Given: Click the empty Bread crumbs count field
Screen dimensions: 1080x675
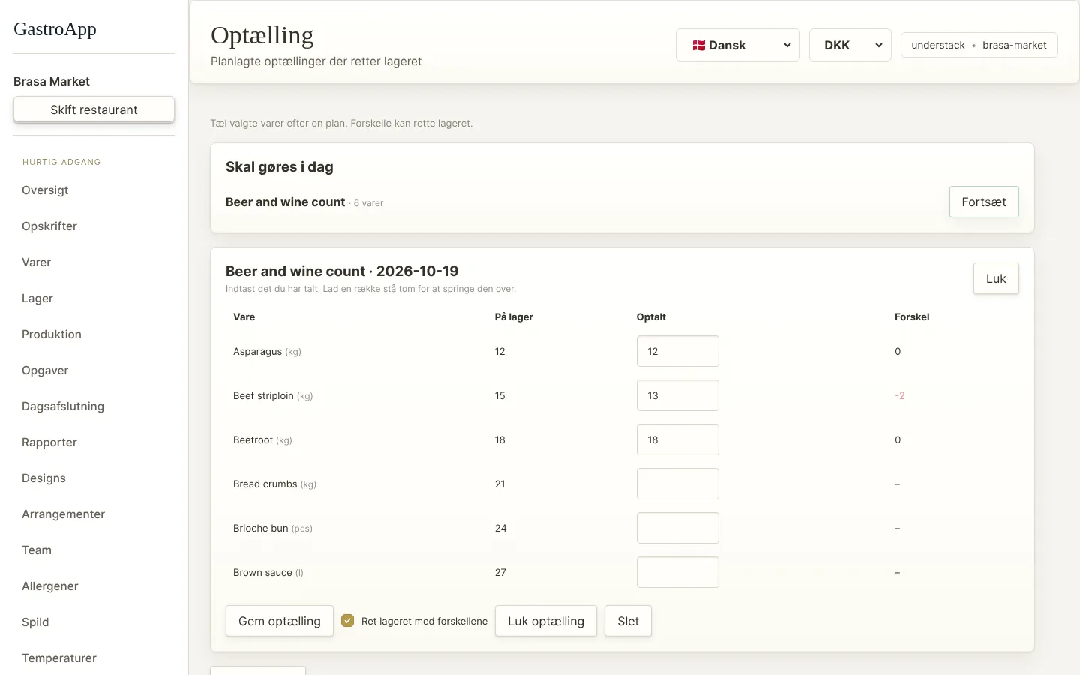Looking at the screenshot, I should coord(678,484).
